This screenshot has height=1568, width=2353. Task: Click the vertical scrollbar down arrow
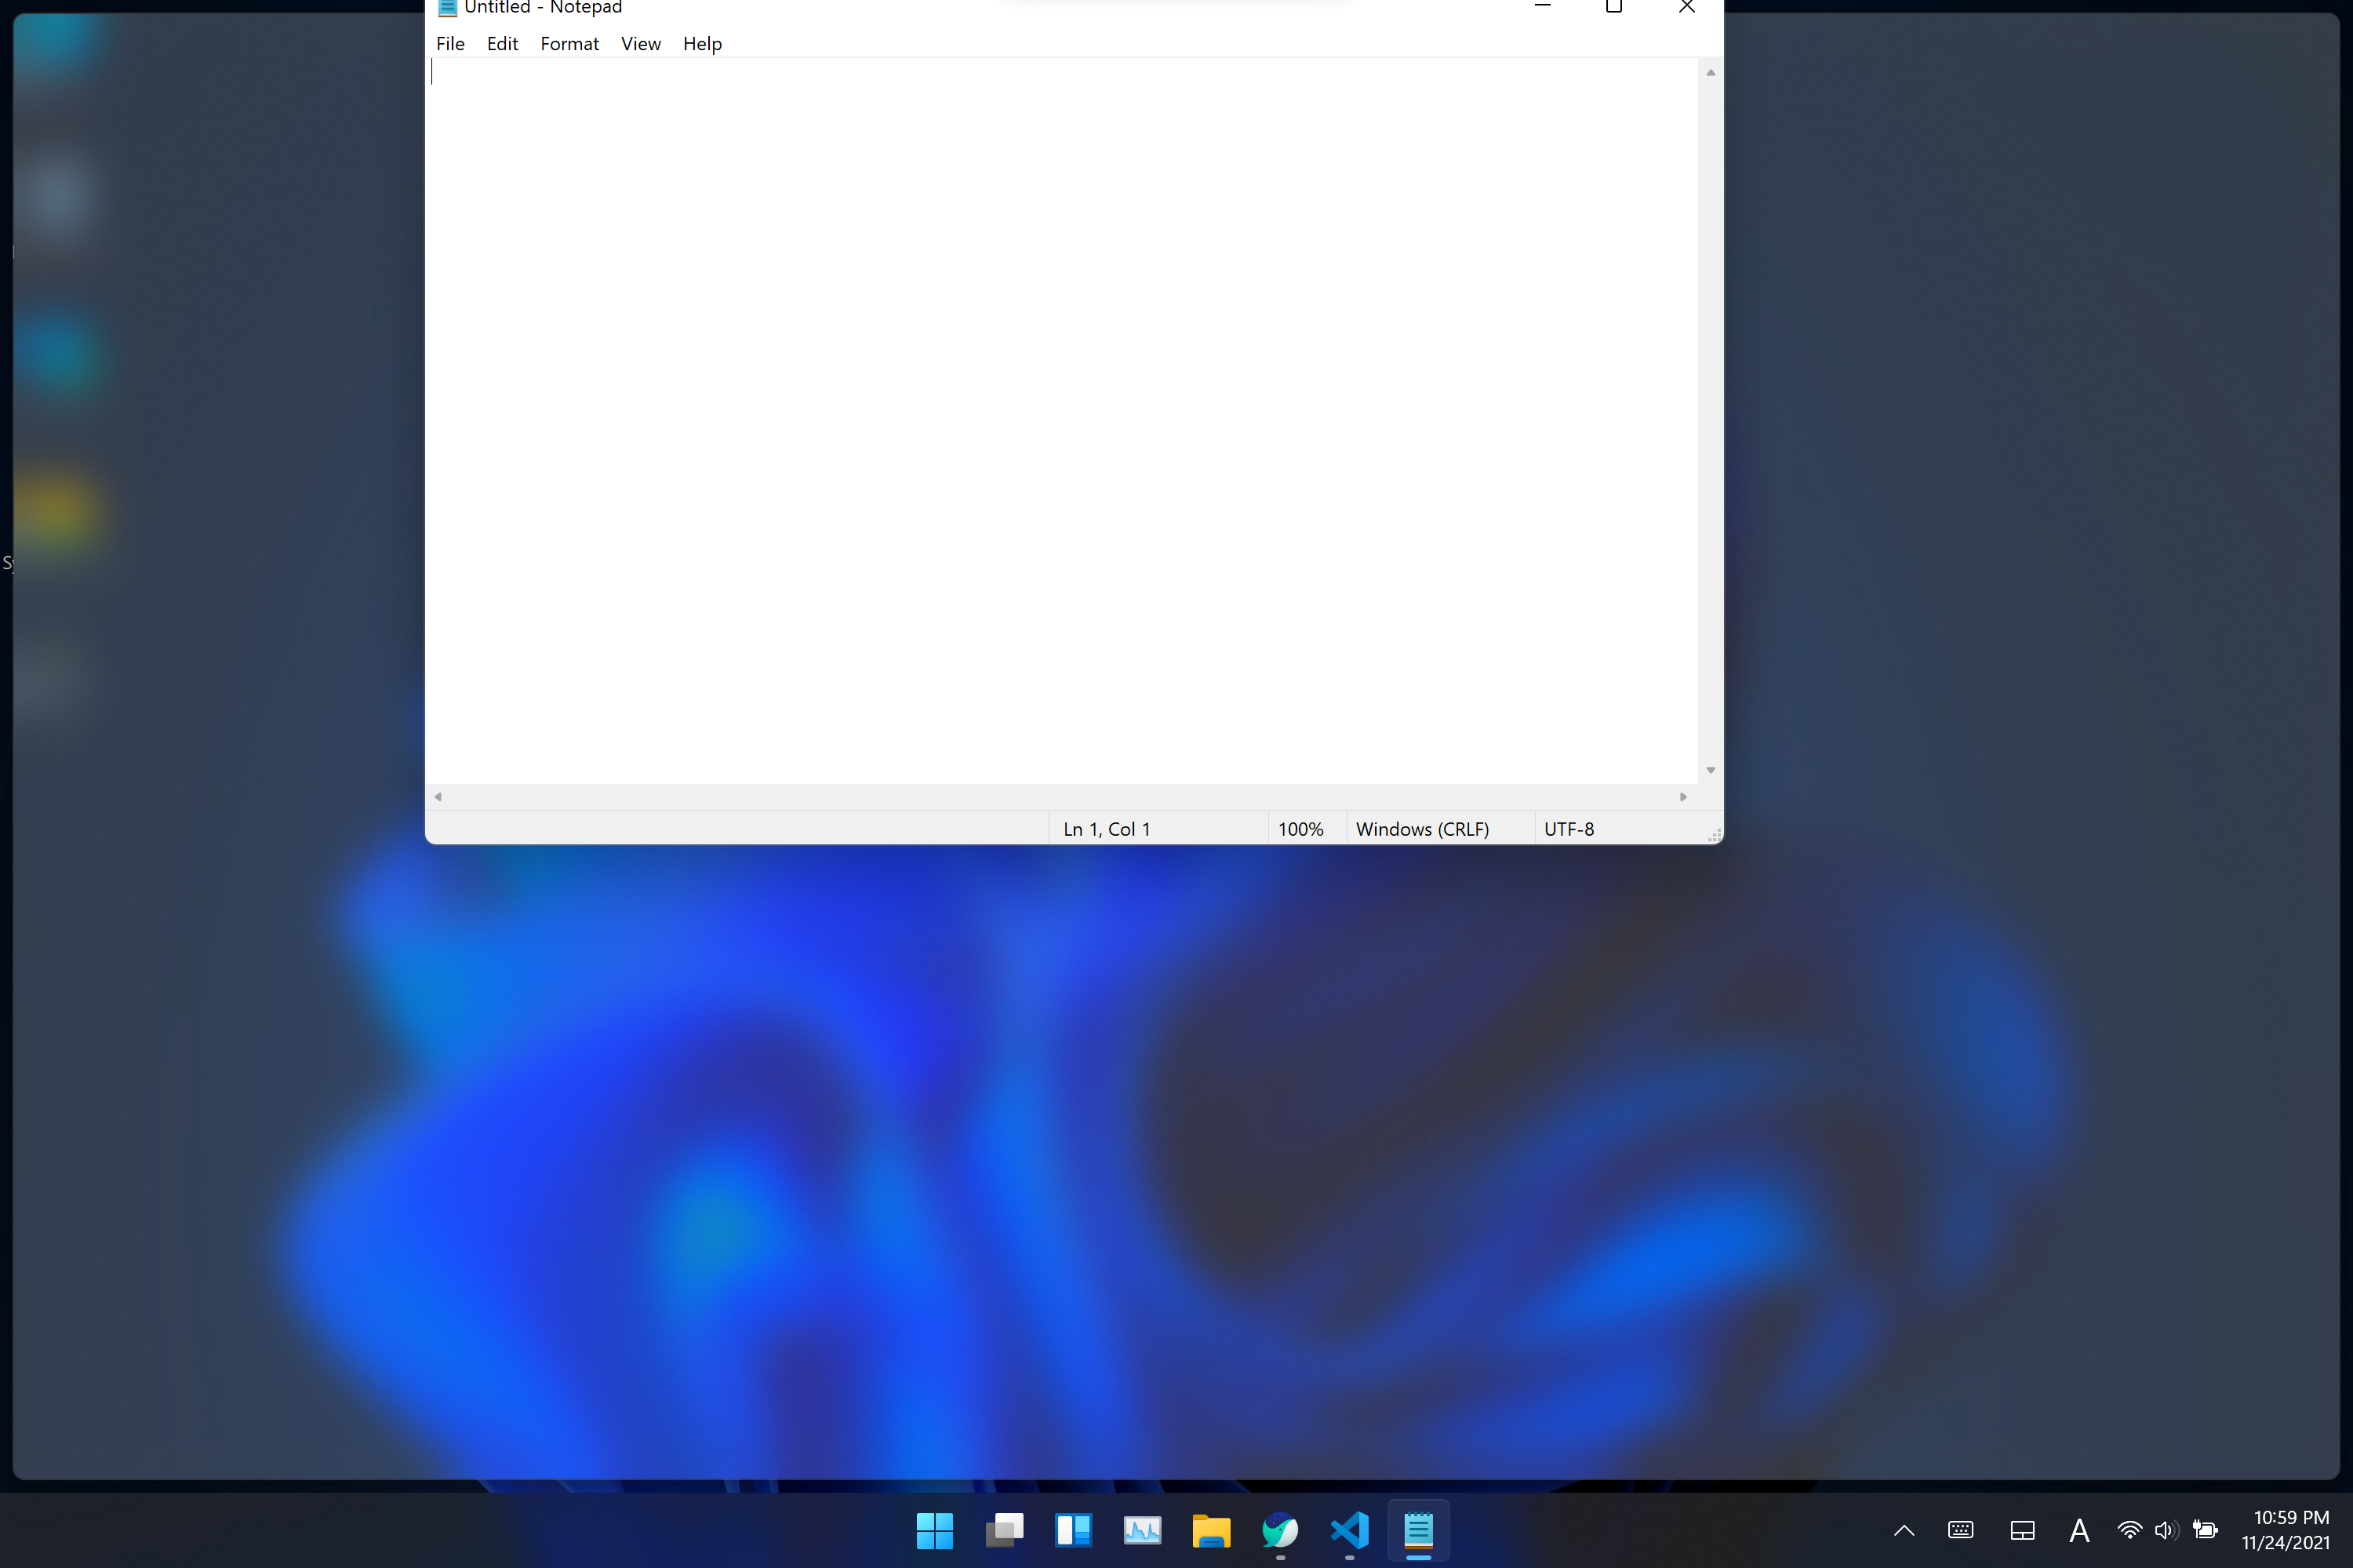[1711, 770]
